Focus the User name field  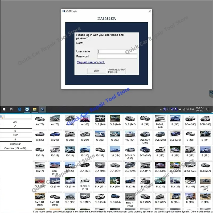[x=117, y=51]
